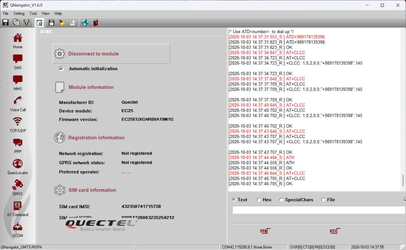The width and height of the screenshot is (406, 250).
Task: Open the red help book icon
Action: (96, 23)
